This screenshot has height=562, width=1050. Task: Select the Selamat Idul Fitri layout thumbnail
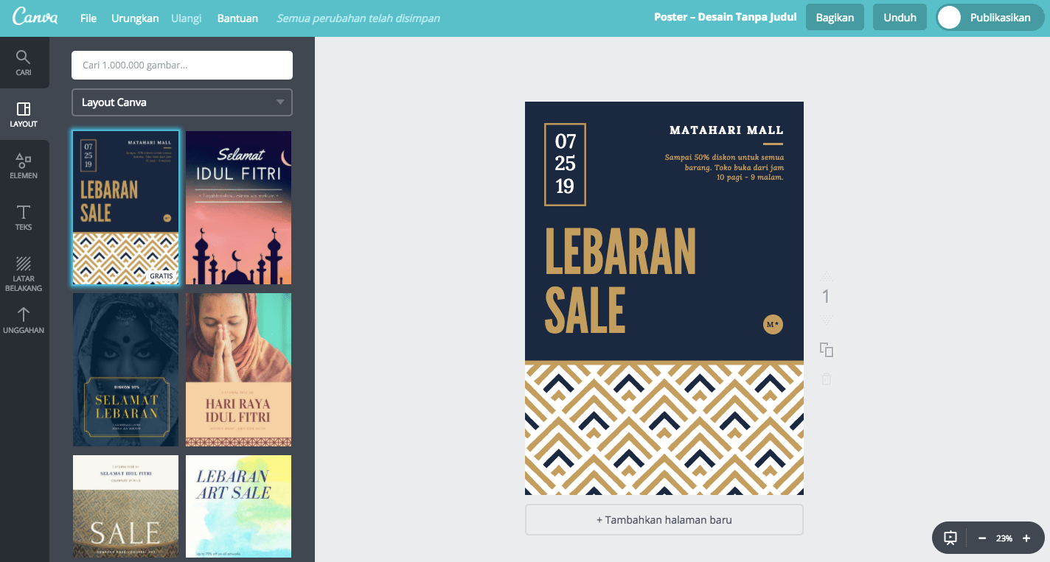tap(238, 208)
